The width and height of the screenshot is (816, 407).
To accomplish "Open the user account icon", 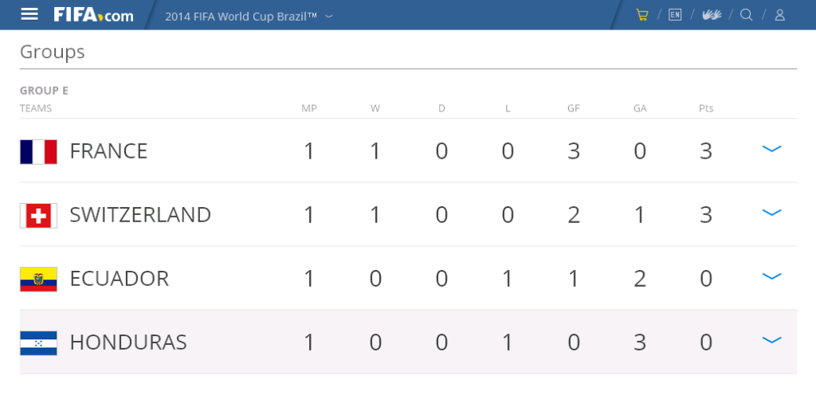I will point(779,14).
